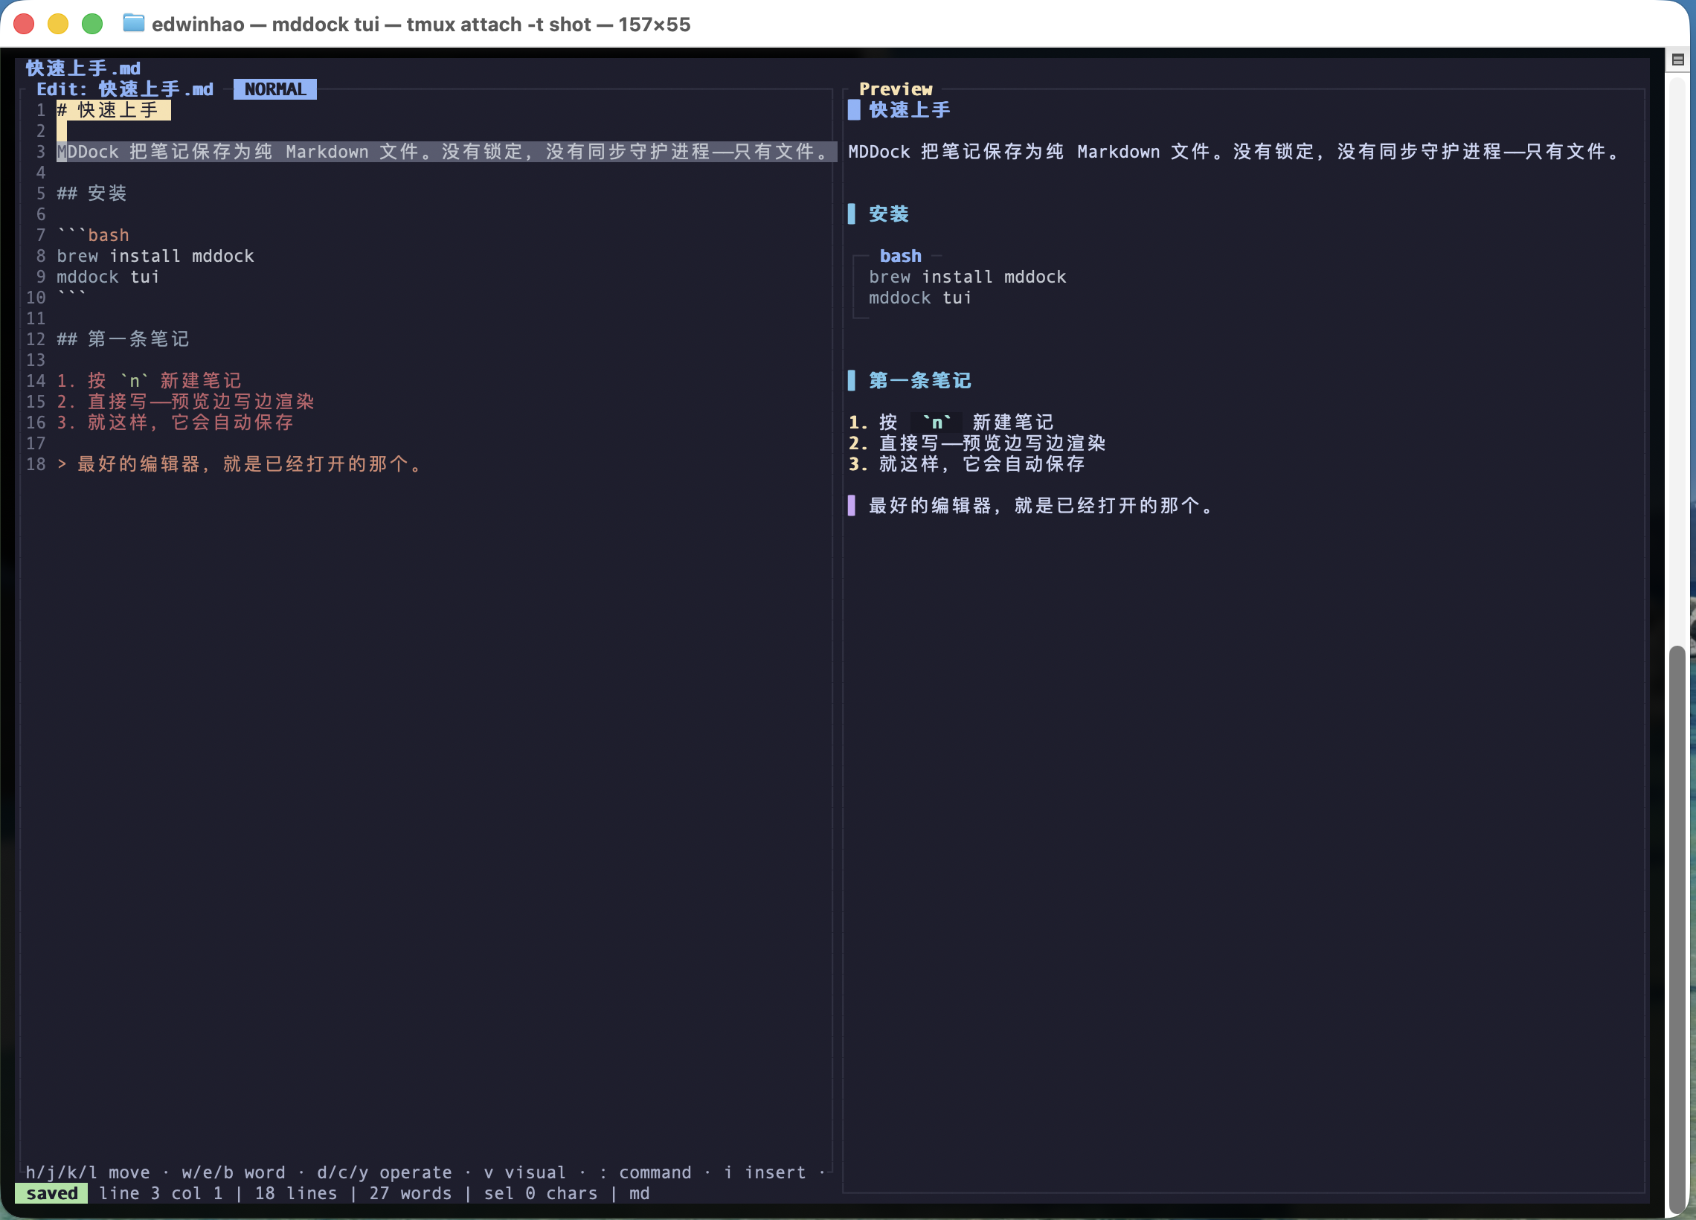Click line number 2 in the editor gutter
The image size is (1696, 1220).
pyautogui.click(x=41, y=131)
